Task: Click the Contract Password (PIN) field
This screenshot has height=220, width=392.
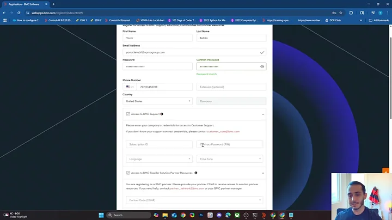Action: click(x=230, y=144)
